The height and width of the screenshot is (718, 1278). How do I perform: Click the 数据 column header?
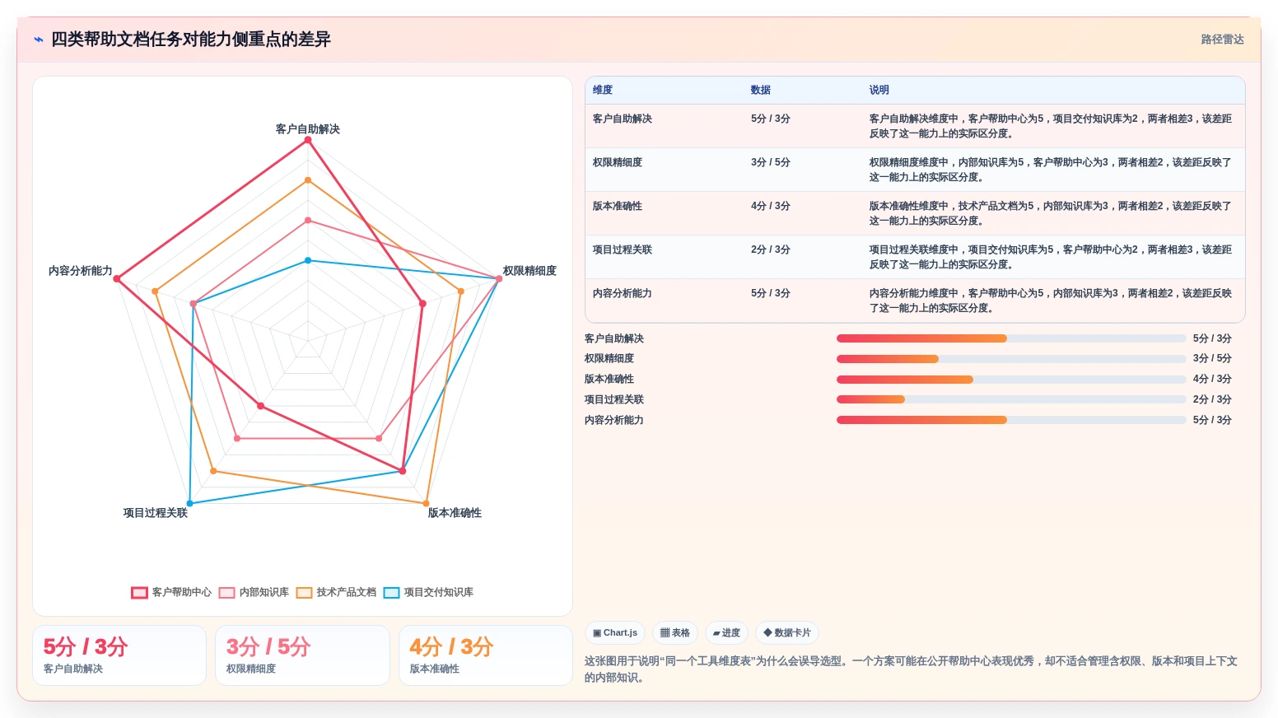pyautogui.click(x=761, y=91)
